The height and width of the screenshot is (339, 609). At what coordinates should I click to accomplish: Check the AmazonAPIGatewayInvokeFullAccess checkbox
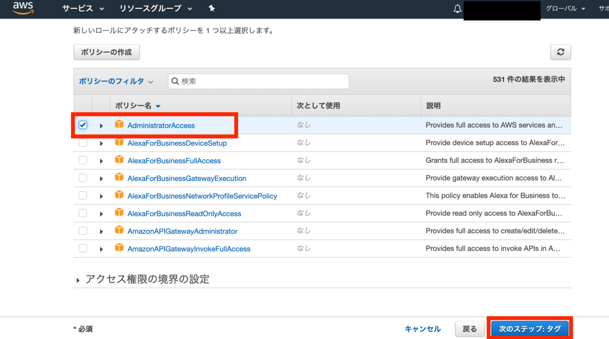pyautogui.click(x=83, y=249)
